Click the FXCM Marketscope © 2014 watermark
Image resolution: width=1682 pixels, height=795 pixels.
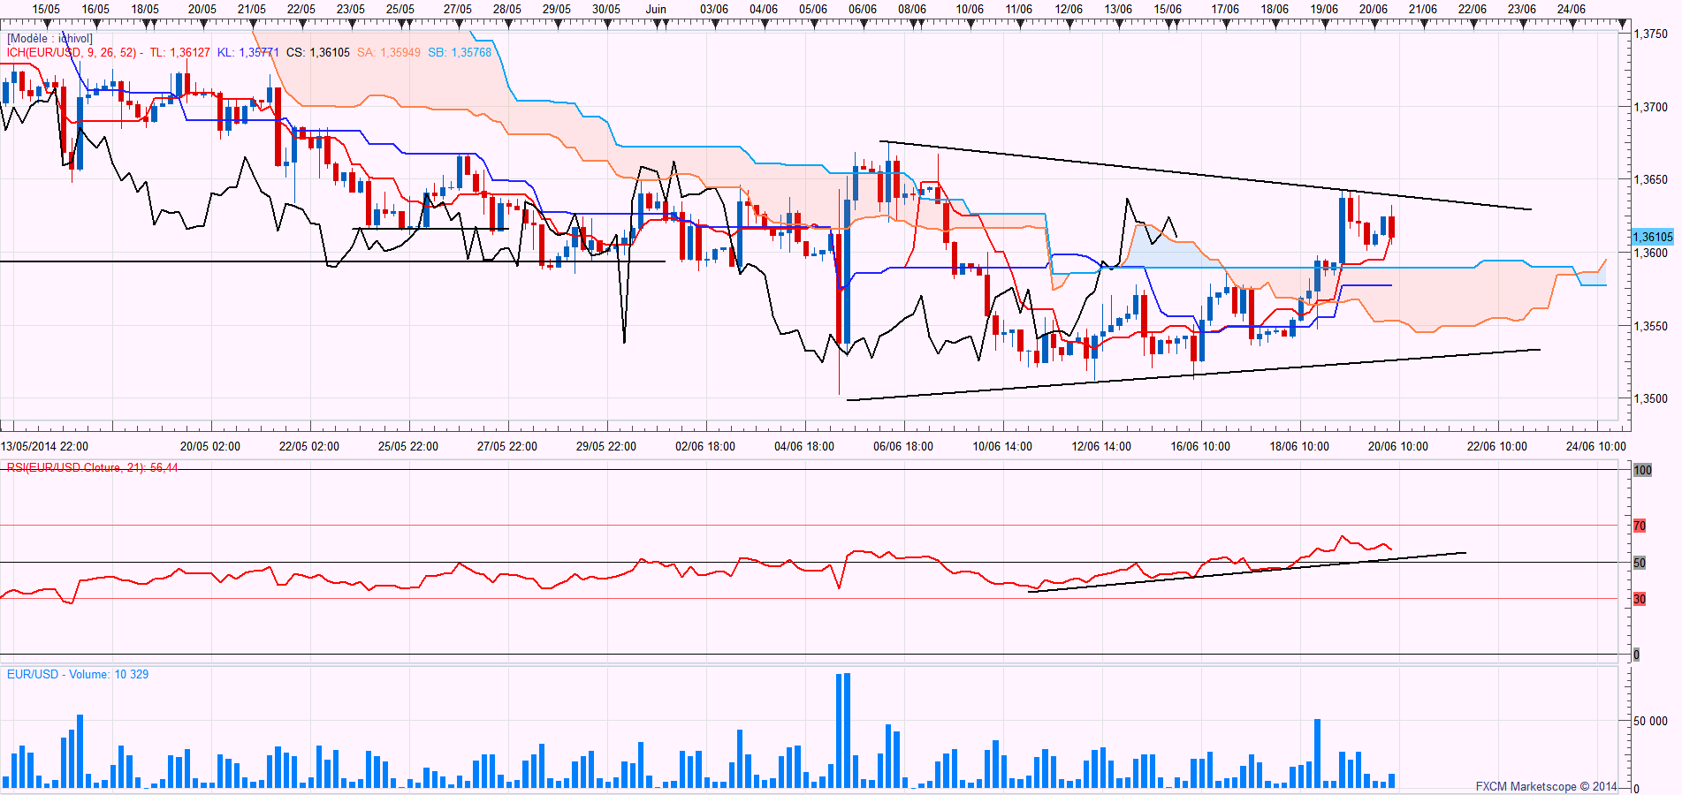(1546, 786)
